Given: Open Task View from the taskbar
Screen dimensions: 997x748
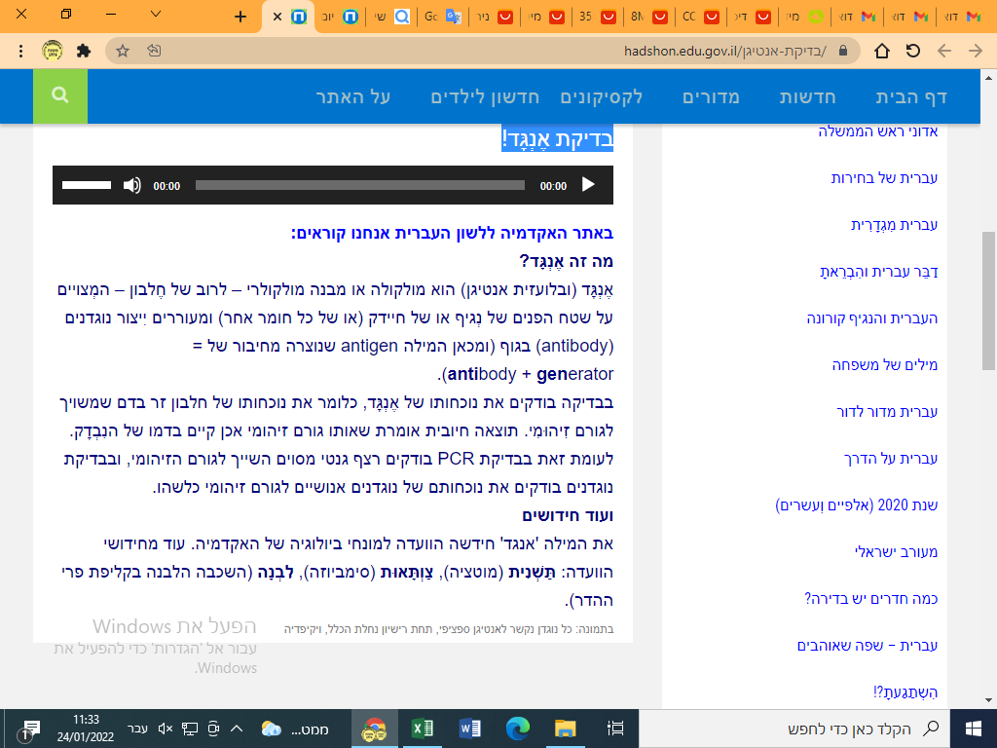Looking at the screenshot, I should pos(615,729).
